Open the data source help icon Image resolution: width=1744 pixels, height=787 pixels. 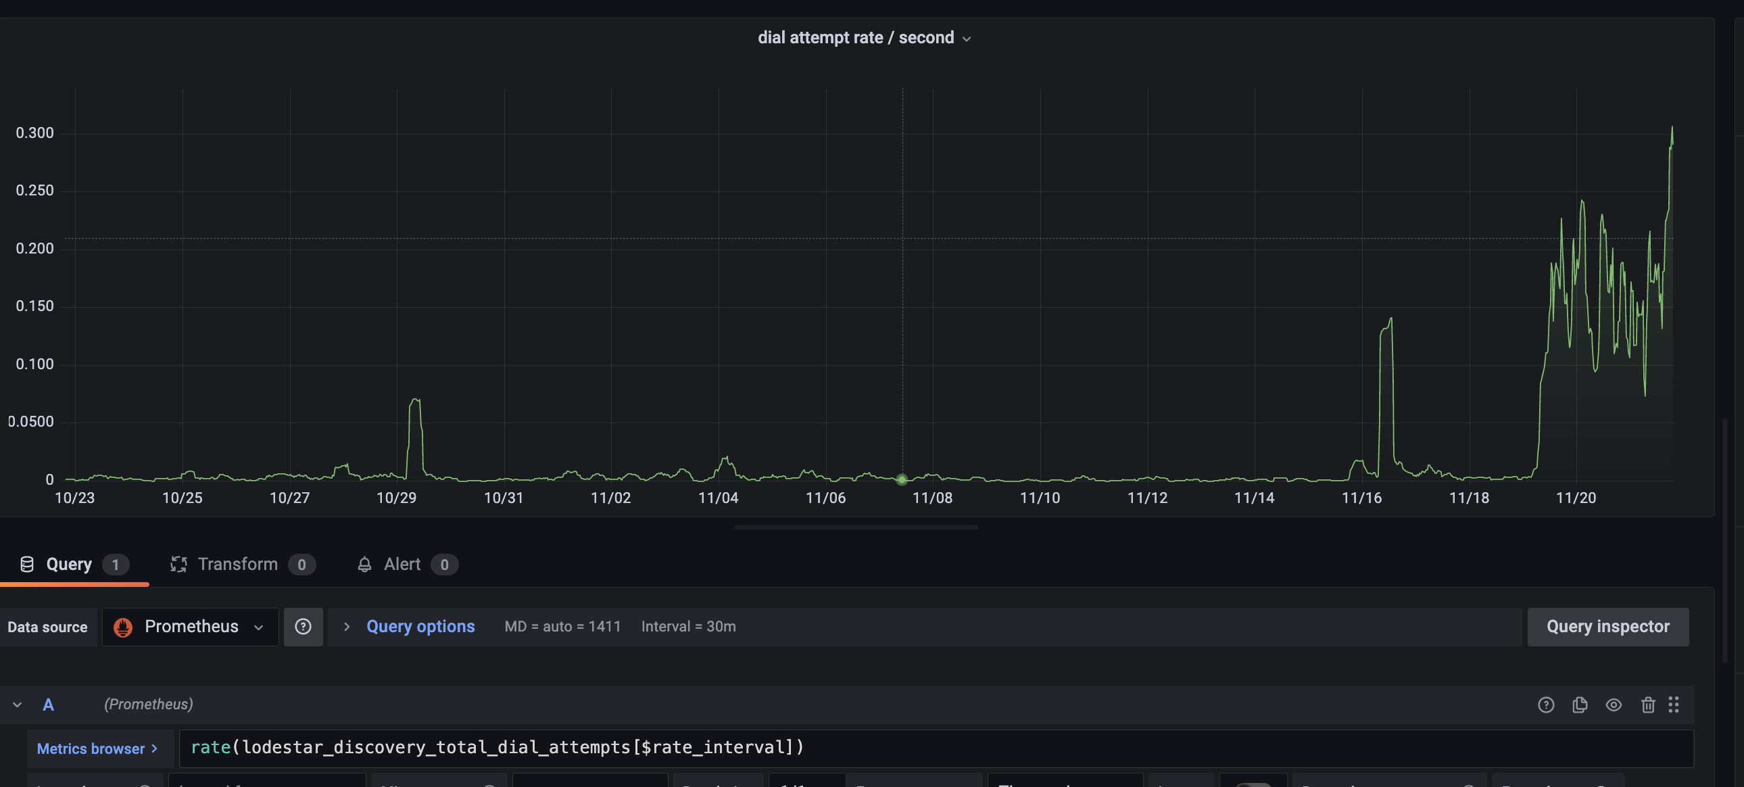point(303,627)
